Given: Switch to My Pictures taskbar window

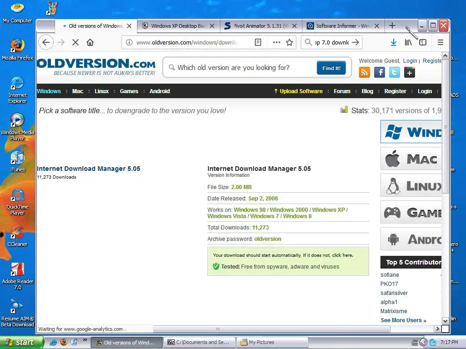Looking at the screenshot, I should tap(272, 342).
